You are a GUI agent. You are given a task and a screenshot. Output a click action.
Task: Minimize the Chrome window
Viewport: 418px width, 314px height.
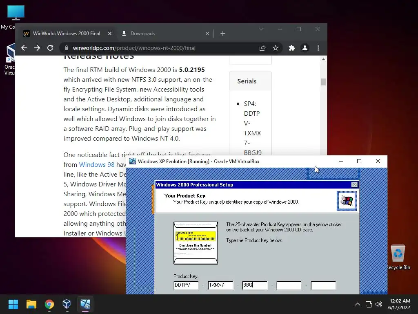click(280, 29)
